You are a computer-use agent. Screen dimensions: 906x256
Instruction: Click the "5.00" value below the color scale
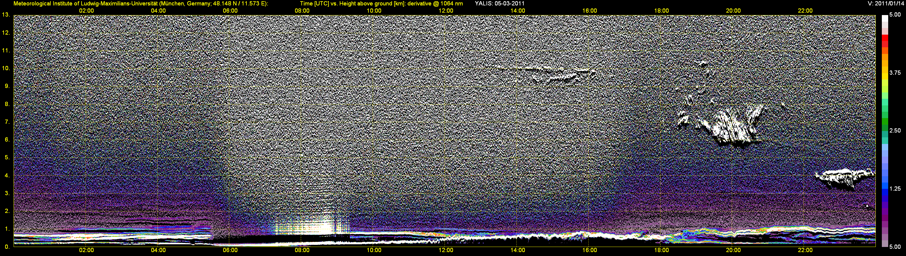click(x=895, y=247)
